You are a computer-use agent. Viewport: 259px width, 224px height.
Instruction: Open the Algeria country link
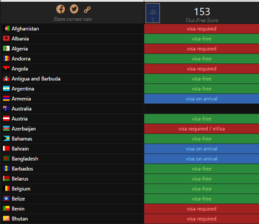20,49
